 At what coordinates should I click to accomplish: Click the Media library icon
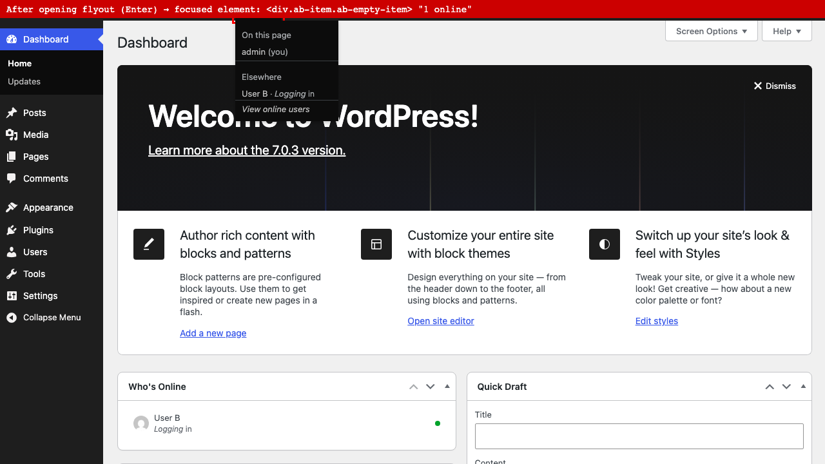[12, 135]
